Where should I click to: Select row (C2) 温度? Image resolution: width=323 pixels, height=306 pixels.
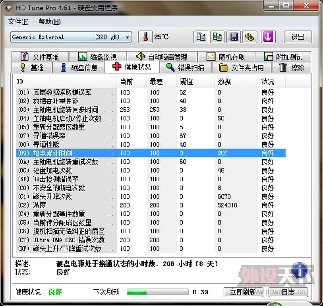point(151,205)
